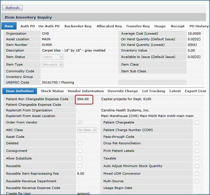Tick the Patient Chargeable checkbox

[x=197, y=122]
